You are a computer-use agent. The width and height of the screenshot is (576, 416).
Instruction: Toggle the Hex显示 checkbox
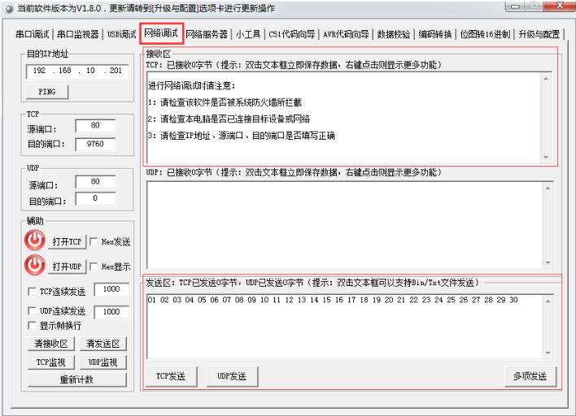point(94,266)
